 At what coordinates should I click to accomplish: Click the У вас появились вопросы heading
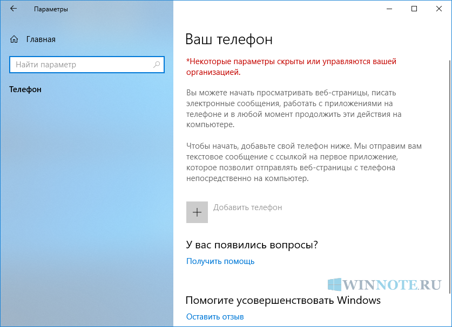(x=252, y=245)
